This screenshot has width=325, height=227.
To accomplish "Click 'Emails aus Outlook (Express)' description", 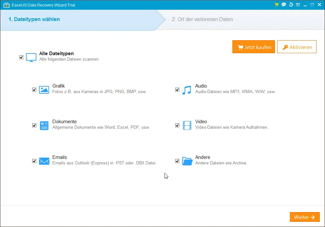I will pyautogui.click(x=104, y=163).
